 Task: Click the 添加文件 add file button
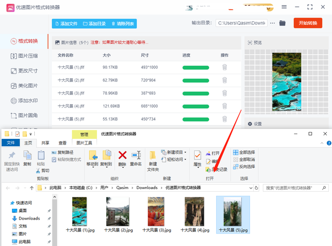point(66,24)
